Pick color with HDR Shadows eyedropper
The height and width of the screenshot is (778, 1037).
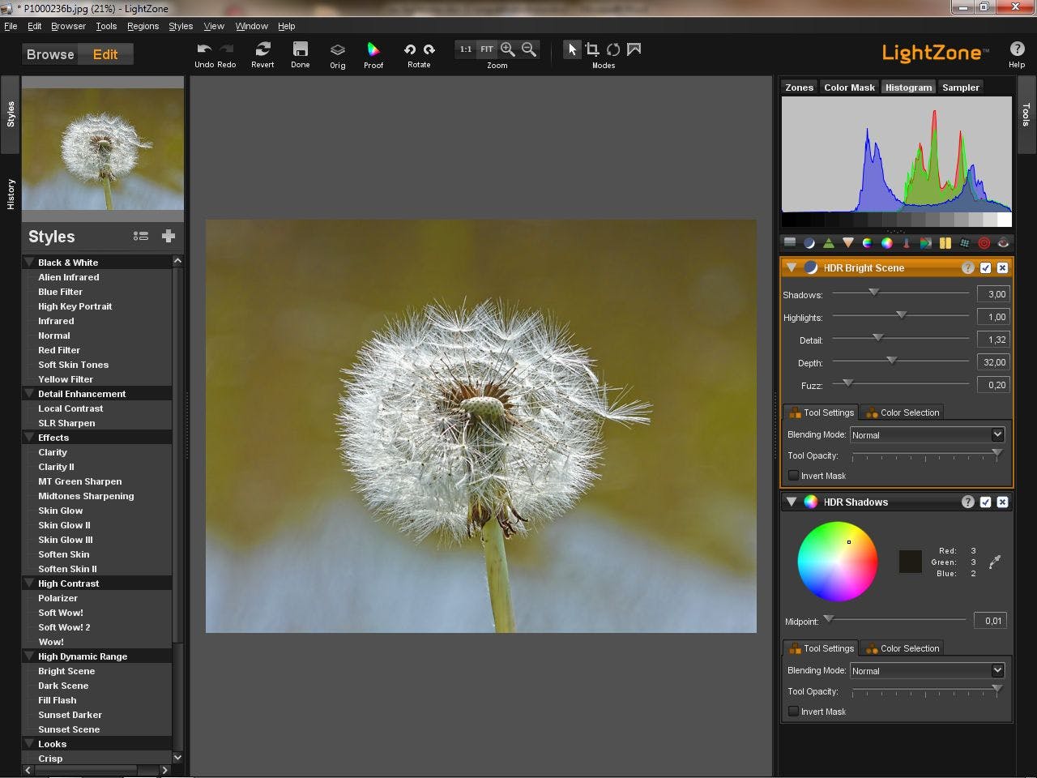pyautogui.click(x=995, y=562)
